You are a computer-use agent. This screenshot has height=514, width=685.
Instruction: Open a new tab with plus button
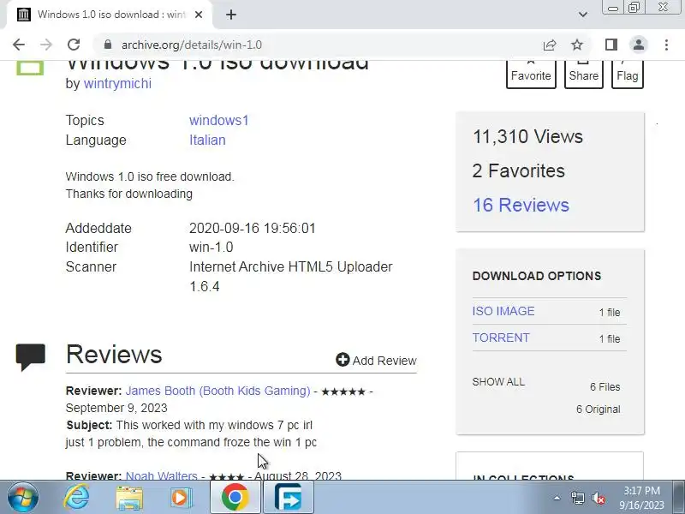pos(231,15)
